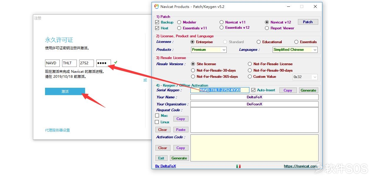Generate a new serial key
Viewport: 373px width, 177px height.
pos(309,90)
